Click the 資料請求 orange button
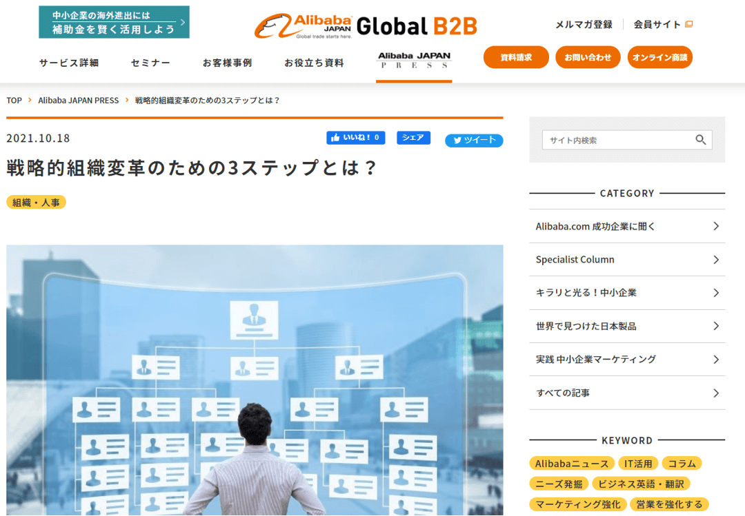745x516 pixels. [516, 57]
